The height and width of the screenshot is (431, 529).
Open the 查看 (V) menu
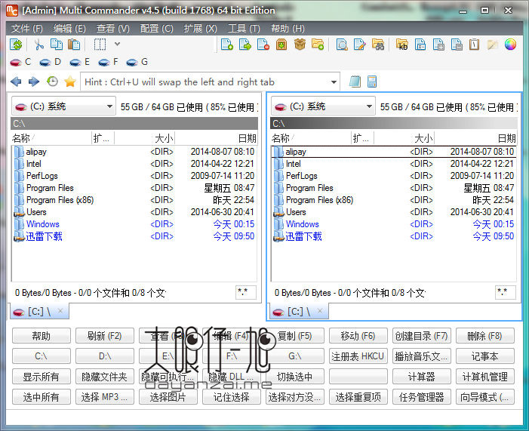point(113,29)
